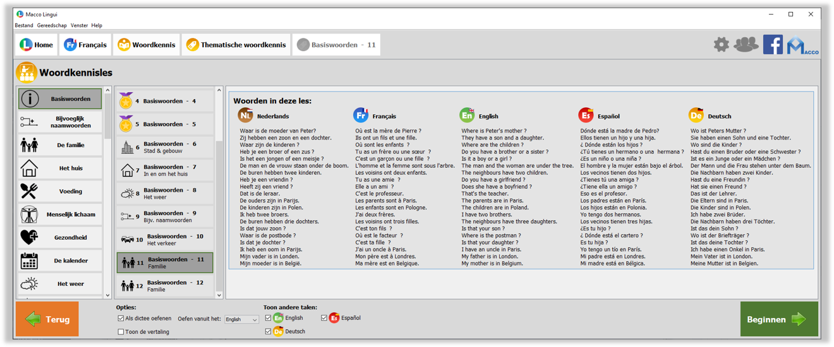Click lesson list scroll-up arrow
Screen dimensions: 834x347
(x=219, y=91)
